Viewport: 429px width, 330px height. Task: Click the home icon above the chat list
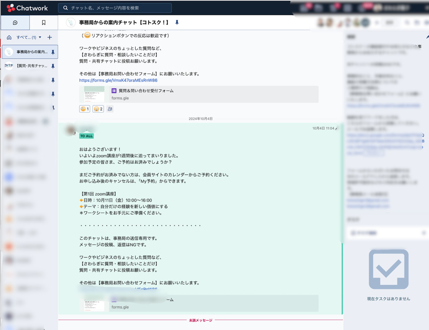(9, 37)
